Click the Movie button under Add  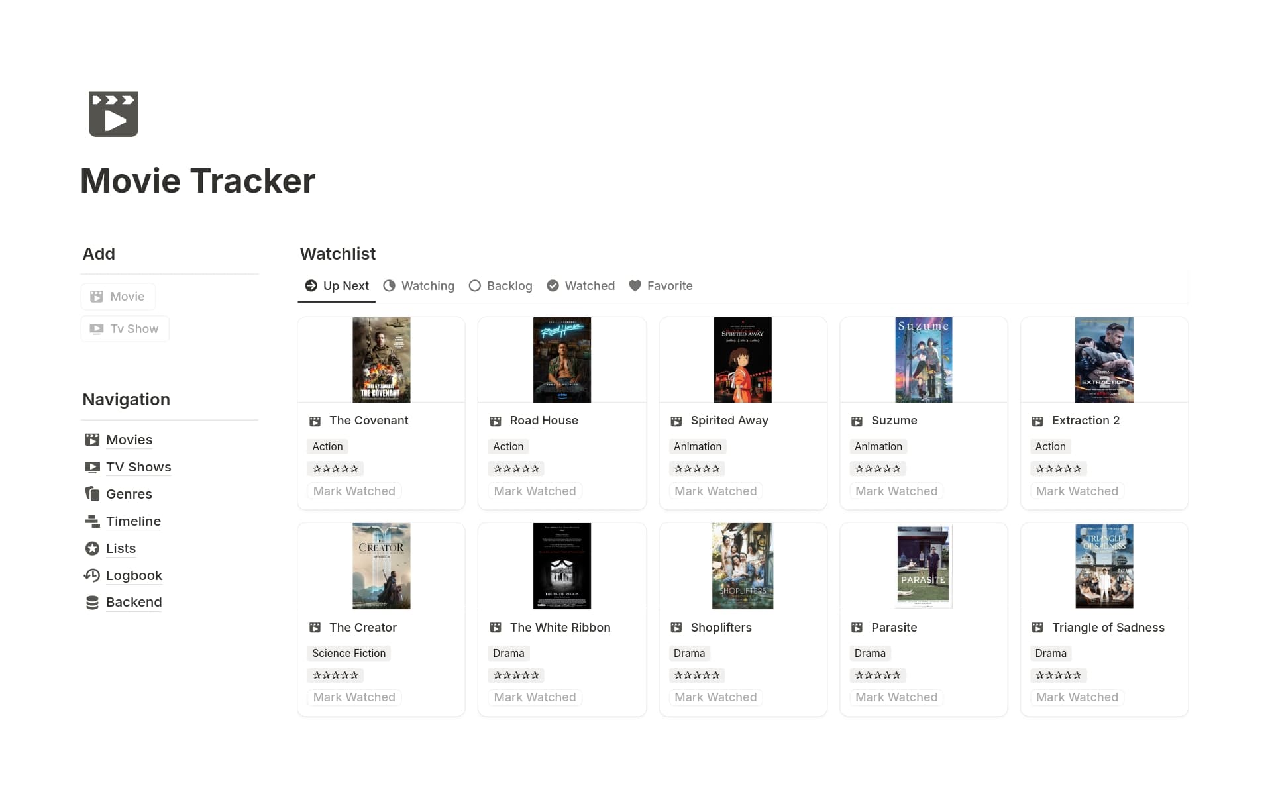point(118,296)
